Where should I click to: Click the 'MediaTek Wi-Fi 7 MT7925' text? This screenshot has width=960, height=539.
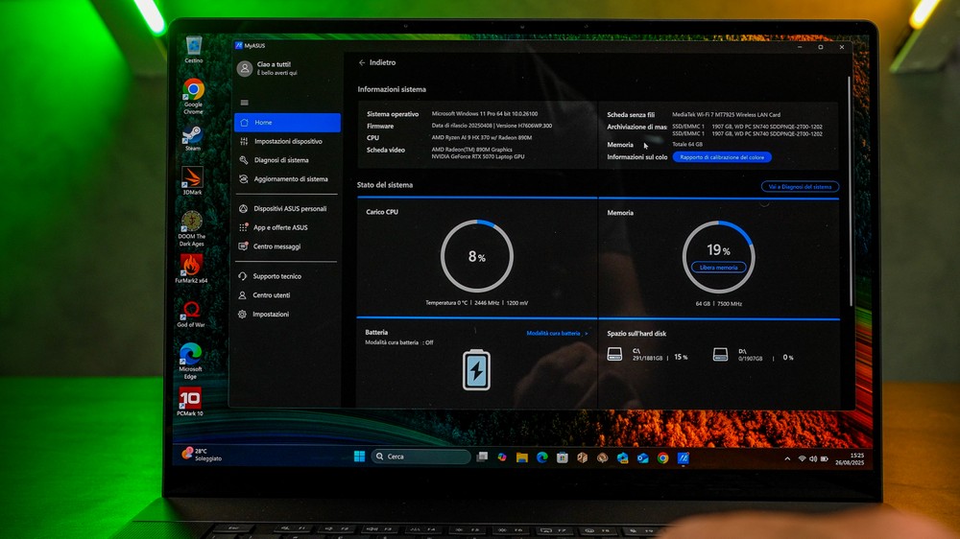tap(726, 114)
